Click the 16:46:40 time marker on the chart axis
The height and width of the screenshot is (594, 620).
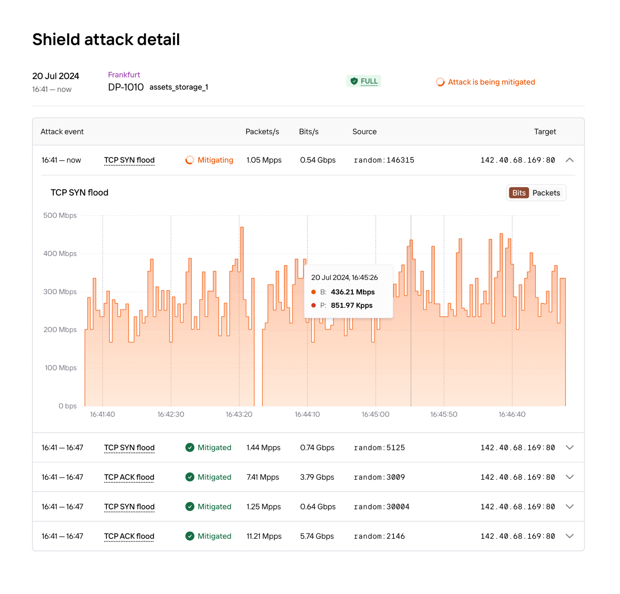[x=512, y=414]
